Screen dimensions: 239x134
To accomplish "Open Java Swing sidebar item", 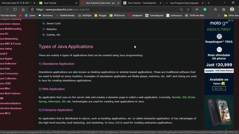I will coord(6,49).
